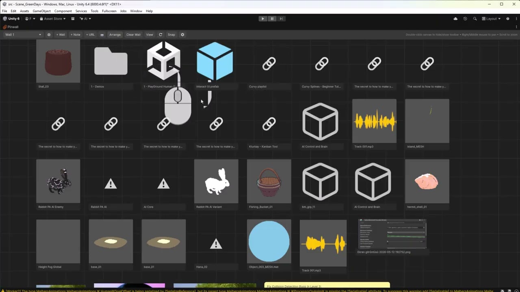
Task: Click the Clear Wall button
Action: click(x=133, y=34)
